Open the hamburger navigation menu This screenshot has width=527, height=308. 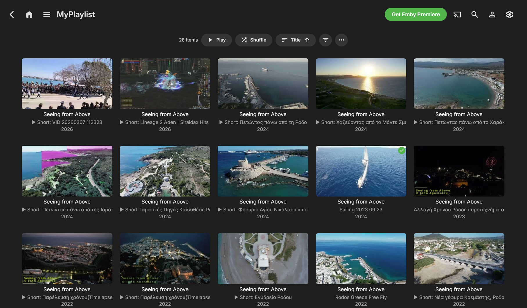point(46,15)
